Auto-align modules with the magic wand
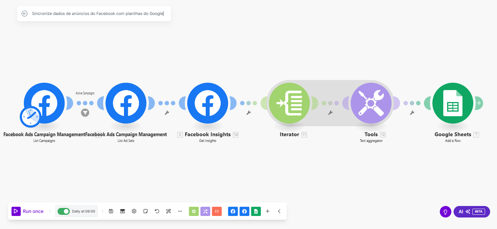Image resolution: width=497 pixels, height=229 pixels. (x=168, y=211)
